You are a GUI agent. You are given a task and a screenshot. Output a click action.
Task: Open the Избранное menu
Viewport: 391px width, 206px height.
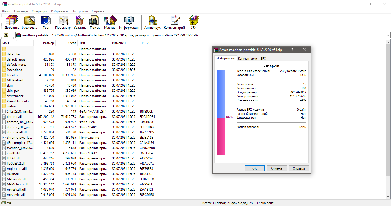[59, 11]
